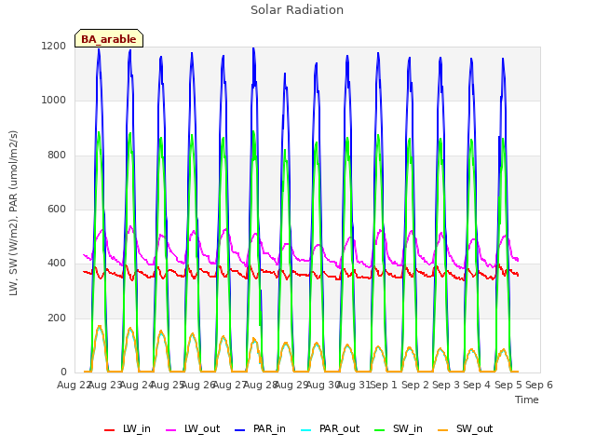Click the blue PAR_in legend swatch
Image resolution: width=596 pixels, height=447 pixels.
tap(240, 430)
